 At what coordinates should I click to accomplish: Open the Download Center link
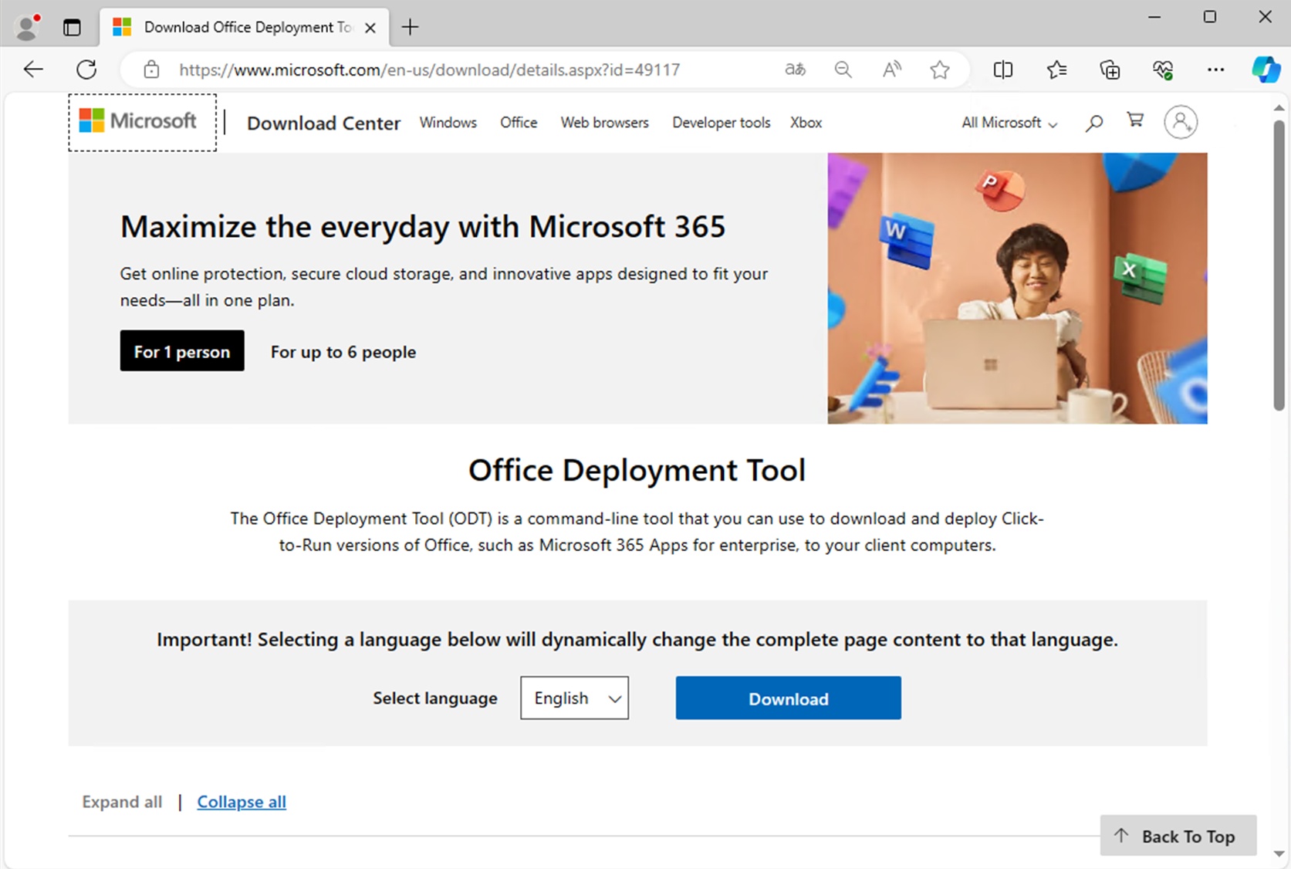(323, 123)
